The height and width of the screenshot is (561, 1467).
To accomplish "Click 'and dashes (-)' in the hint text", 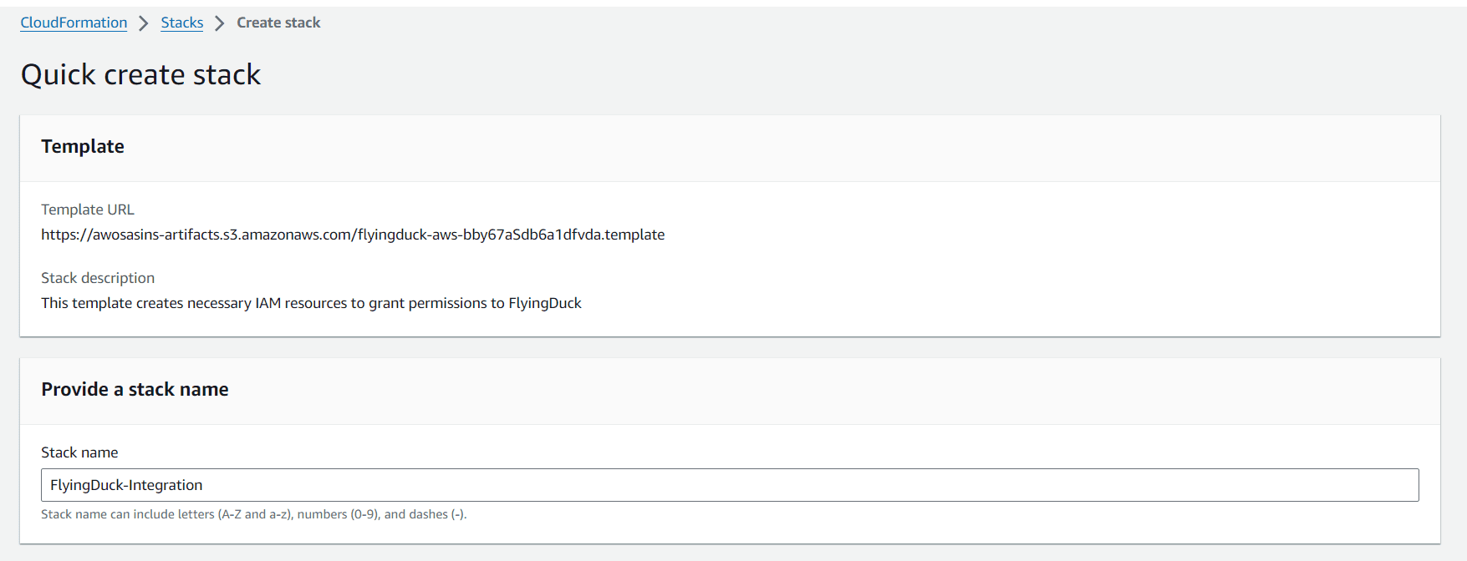I will pos(425,514).
